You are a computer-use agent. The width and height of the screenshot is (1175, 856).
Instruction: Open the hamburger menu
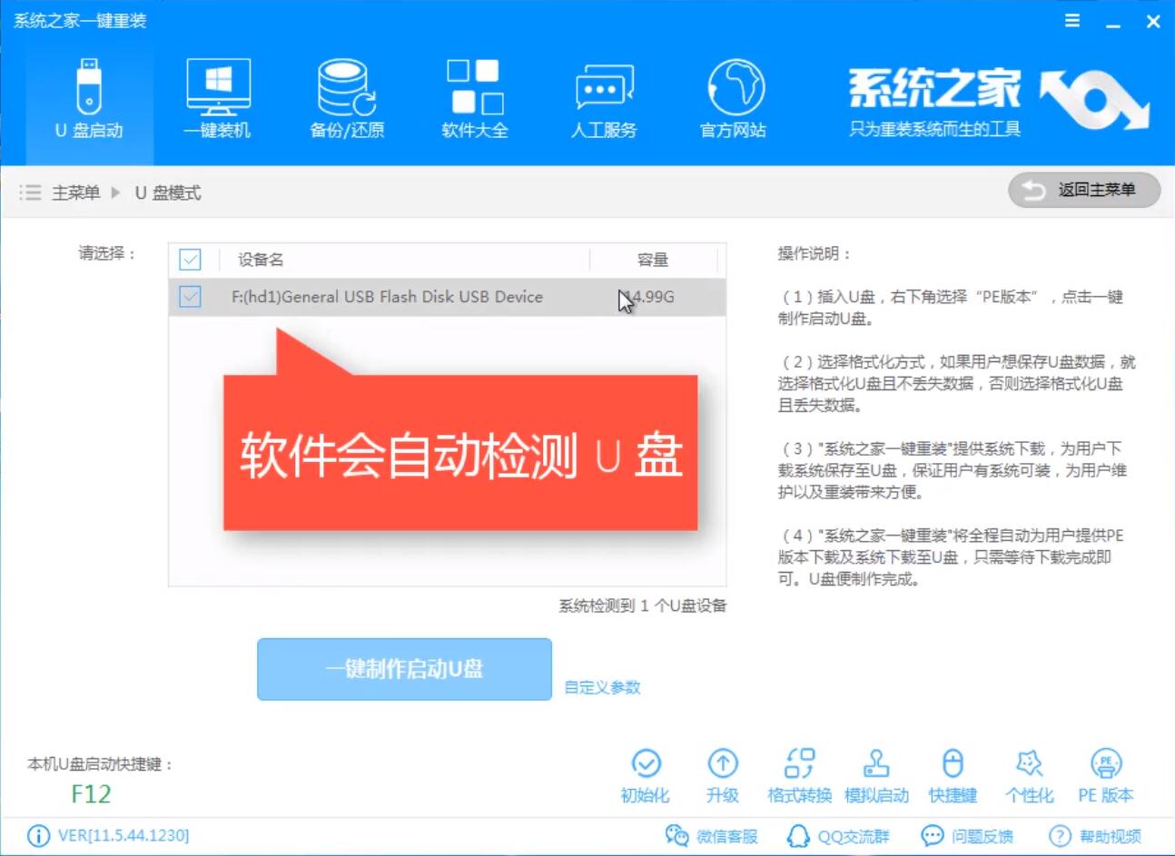click(1071, 20)
